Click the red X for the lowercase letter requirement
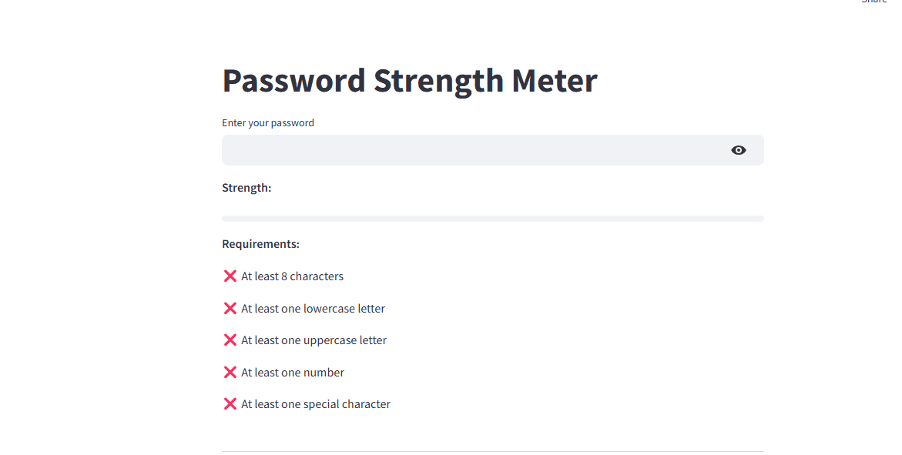 230,308
